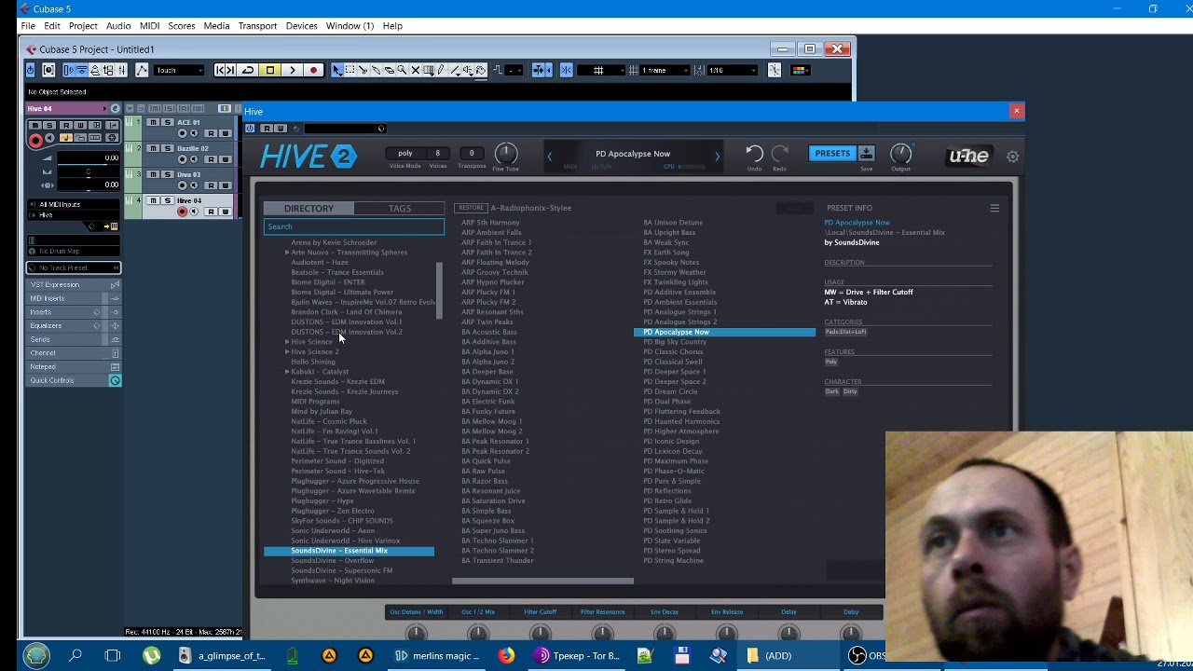This screenshot has height=671, width=1193.
Task: Toggle the Cycle loop button in Cubase
Action: [x=248, y=70]
